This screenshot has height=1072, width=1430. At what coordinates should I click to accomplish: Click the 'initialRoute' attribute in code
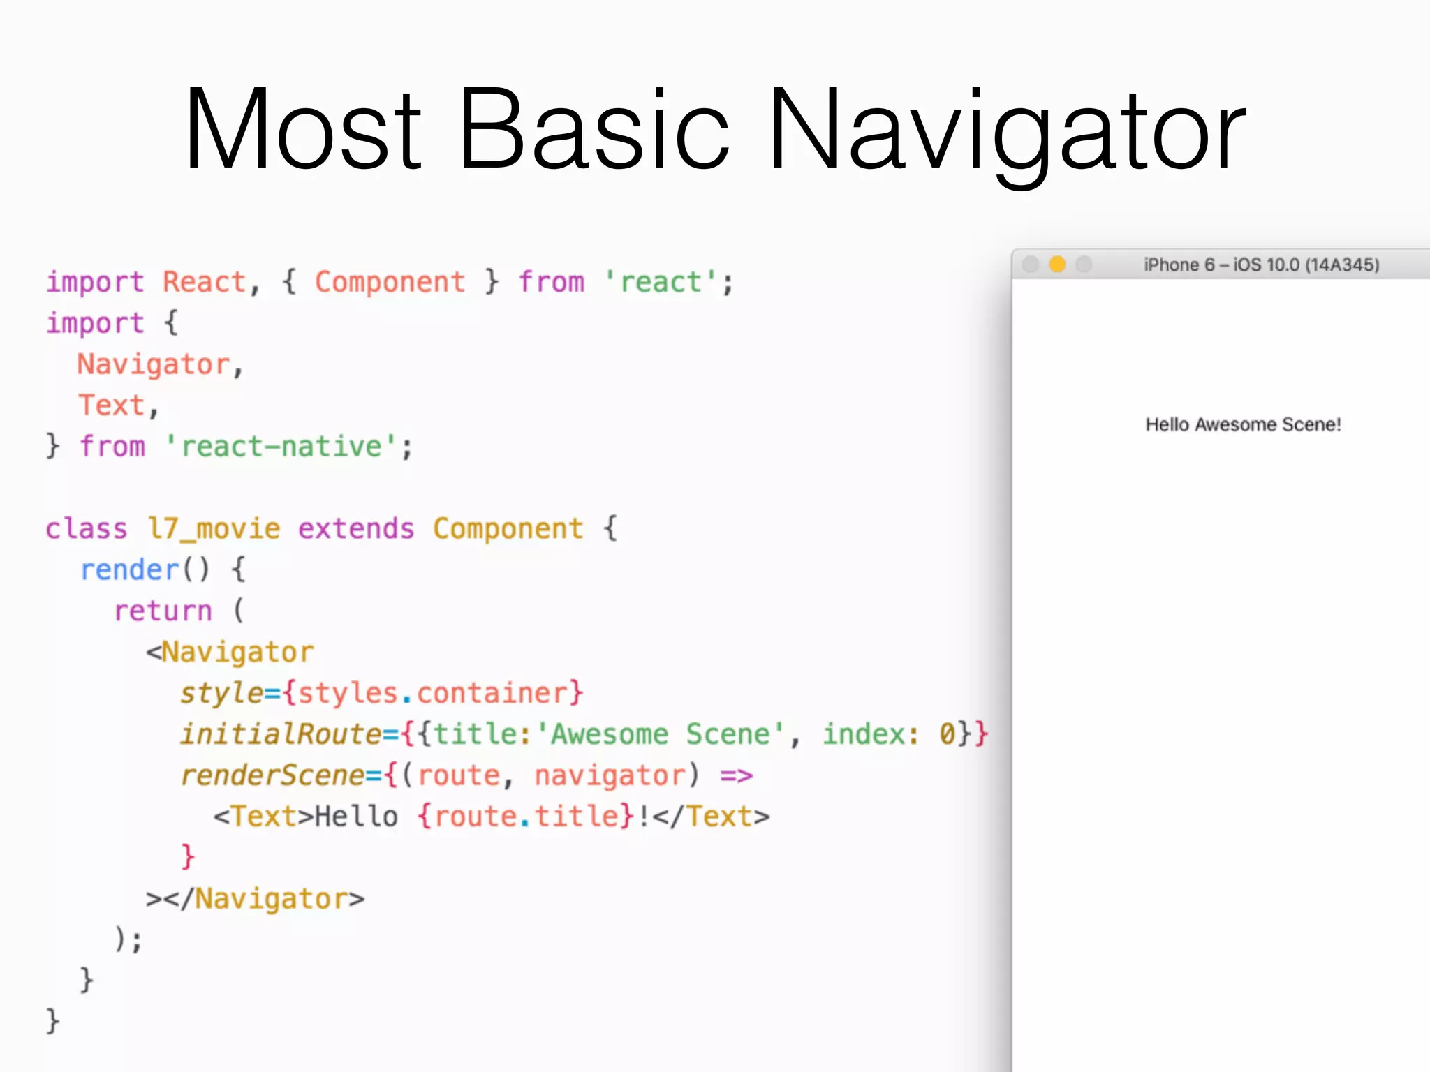click(x=280, y=734)
